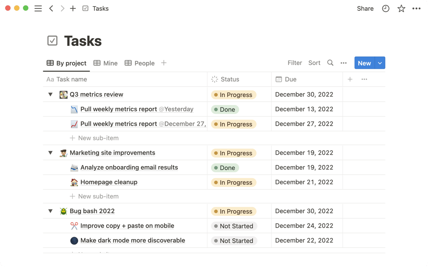Open the dropdown arrow beside New
This screenshot has width=428, height=267.
(x=380, y=63)
